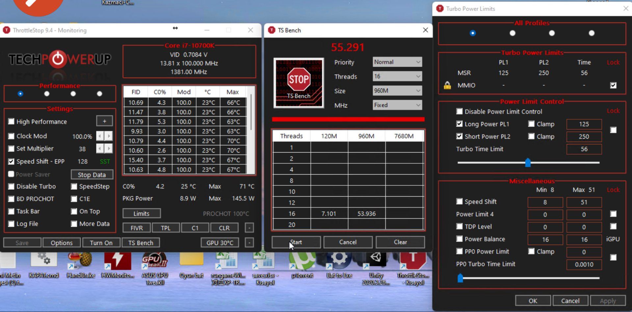This screenshot has height=312, width=632.
Task: Click the C1 button
Action: point(195,228)
